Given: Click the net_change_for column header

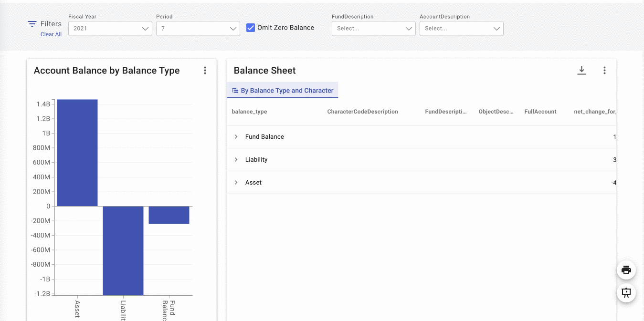Looking at the screenshot, I should tap(595, 112).
